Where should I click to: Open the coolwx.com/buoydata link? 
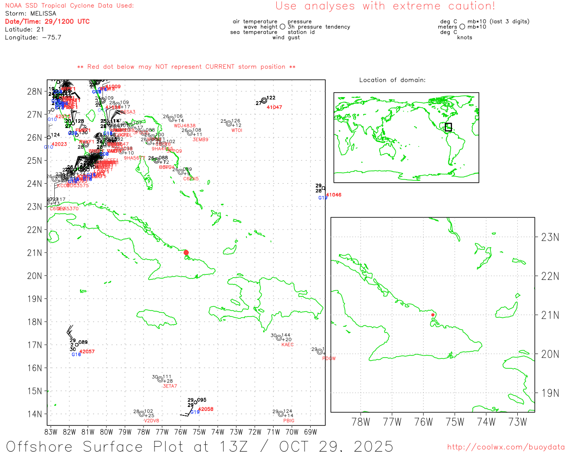[506, 447]
